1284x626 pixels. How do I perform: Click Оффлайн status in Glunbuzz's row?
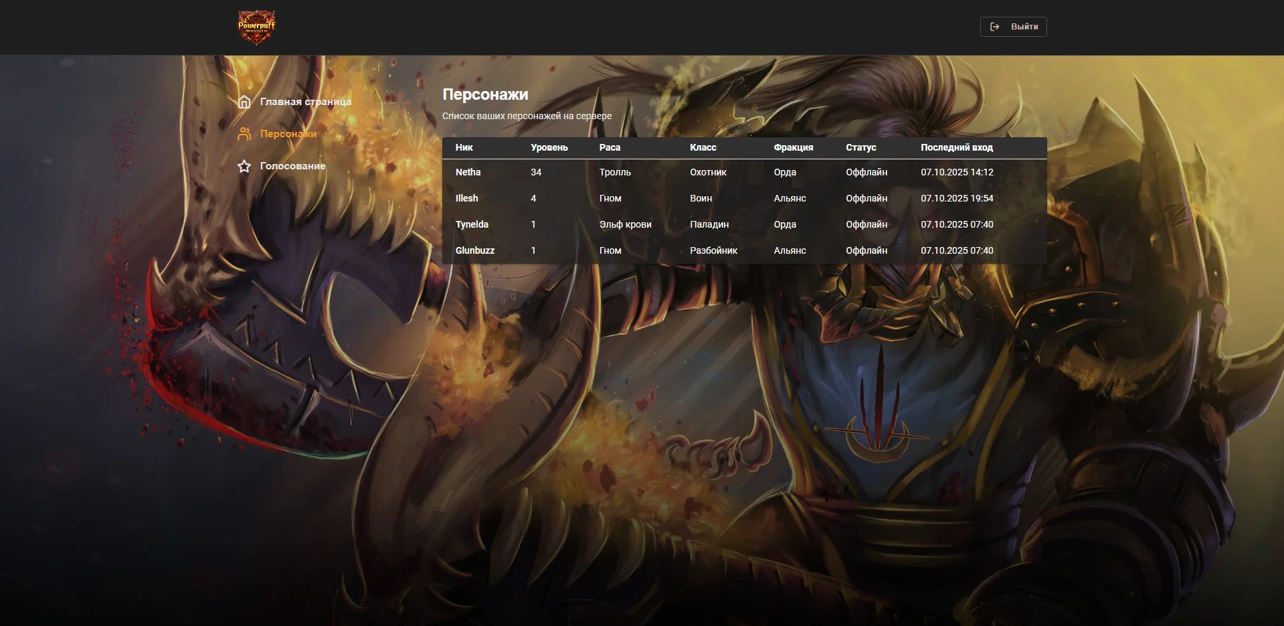click(866, 250)
